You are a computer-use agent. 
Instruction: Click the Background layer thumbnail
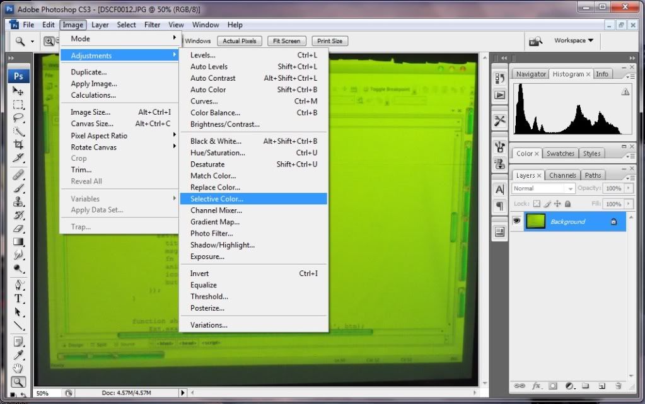(535, 221)
